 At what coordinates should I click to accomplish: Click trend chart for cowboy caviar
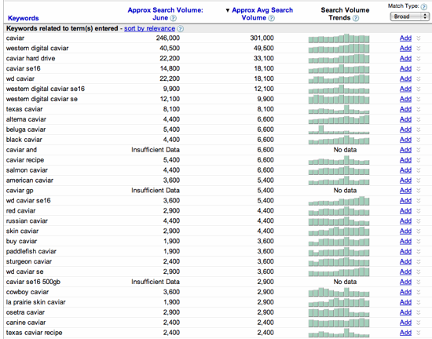click(x=339, y=292)
